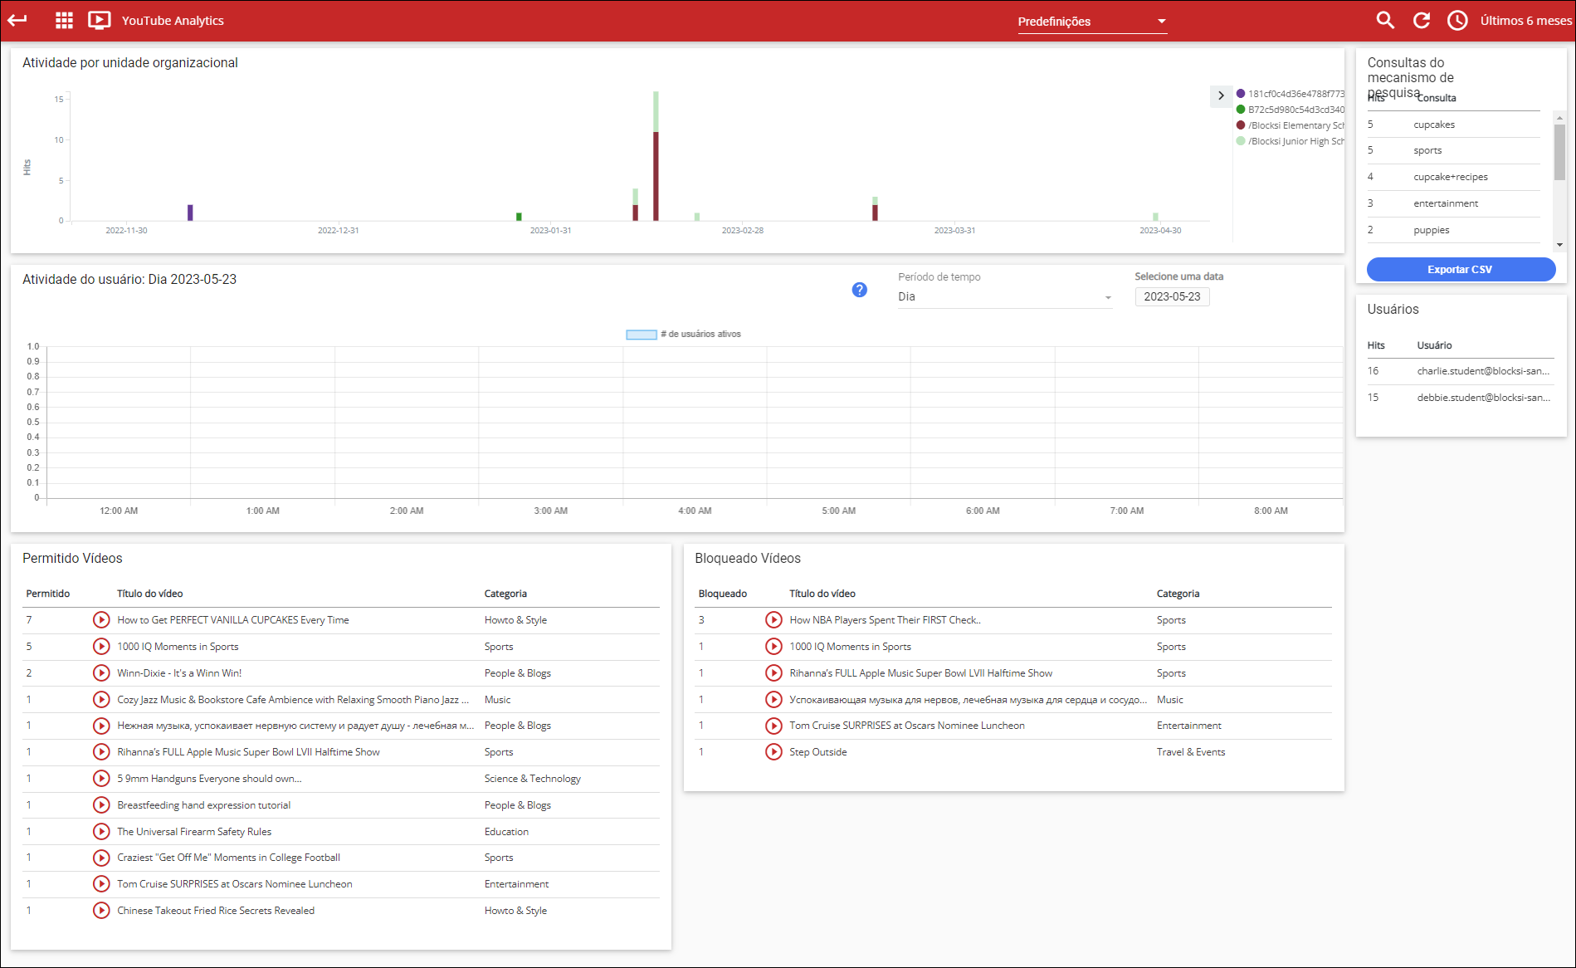Select the 'entertainment' query row
The width and height of the screenshot is (1576, 968).
click(x=1454, y=204)
